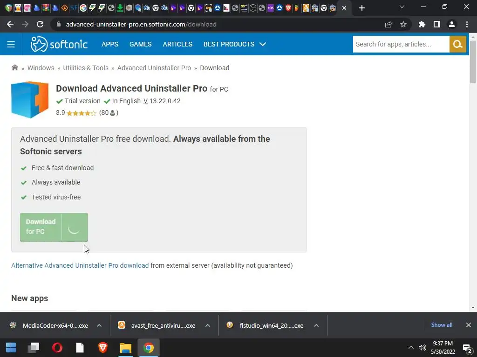Viewport: 477px width, 357px height.
Task: View site information via the lock icon
Action: pos(59,24)
